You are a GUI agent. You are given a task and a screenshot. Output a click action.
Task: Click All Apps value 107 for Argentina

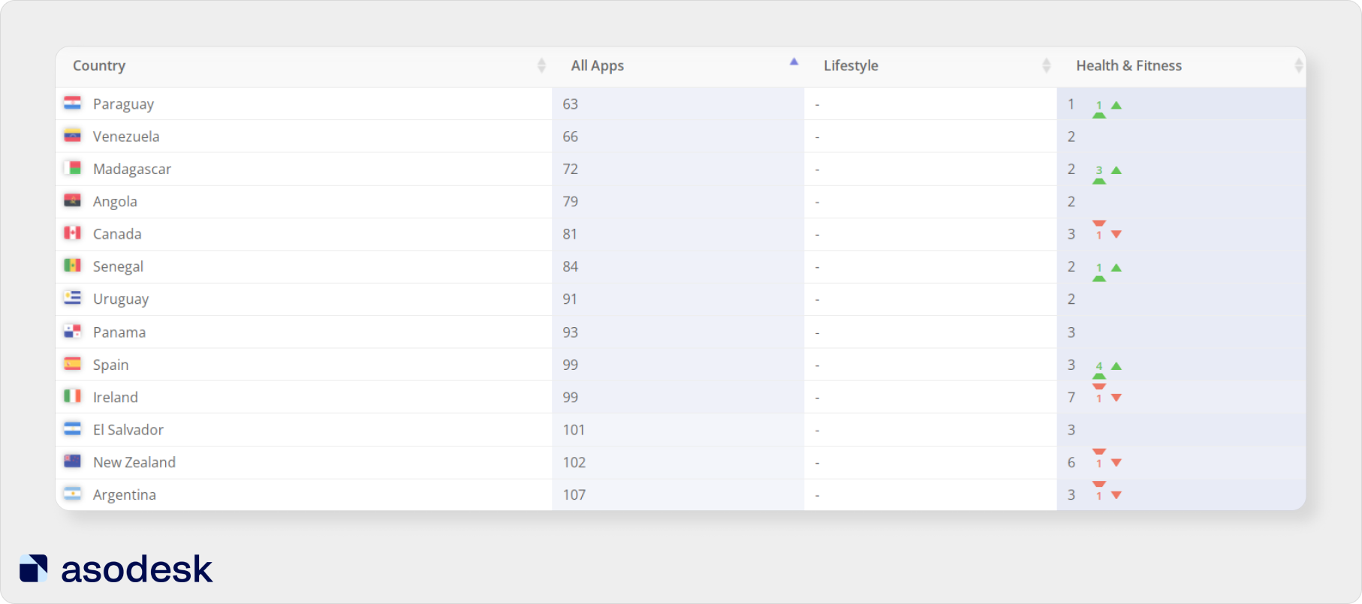(574, 495)
